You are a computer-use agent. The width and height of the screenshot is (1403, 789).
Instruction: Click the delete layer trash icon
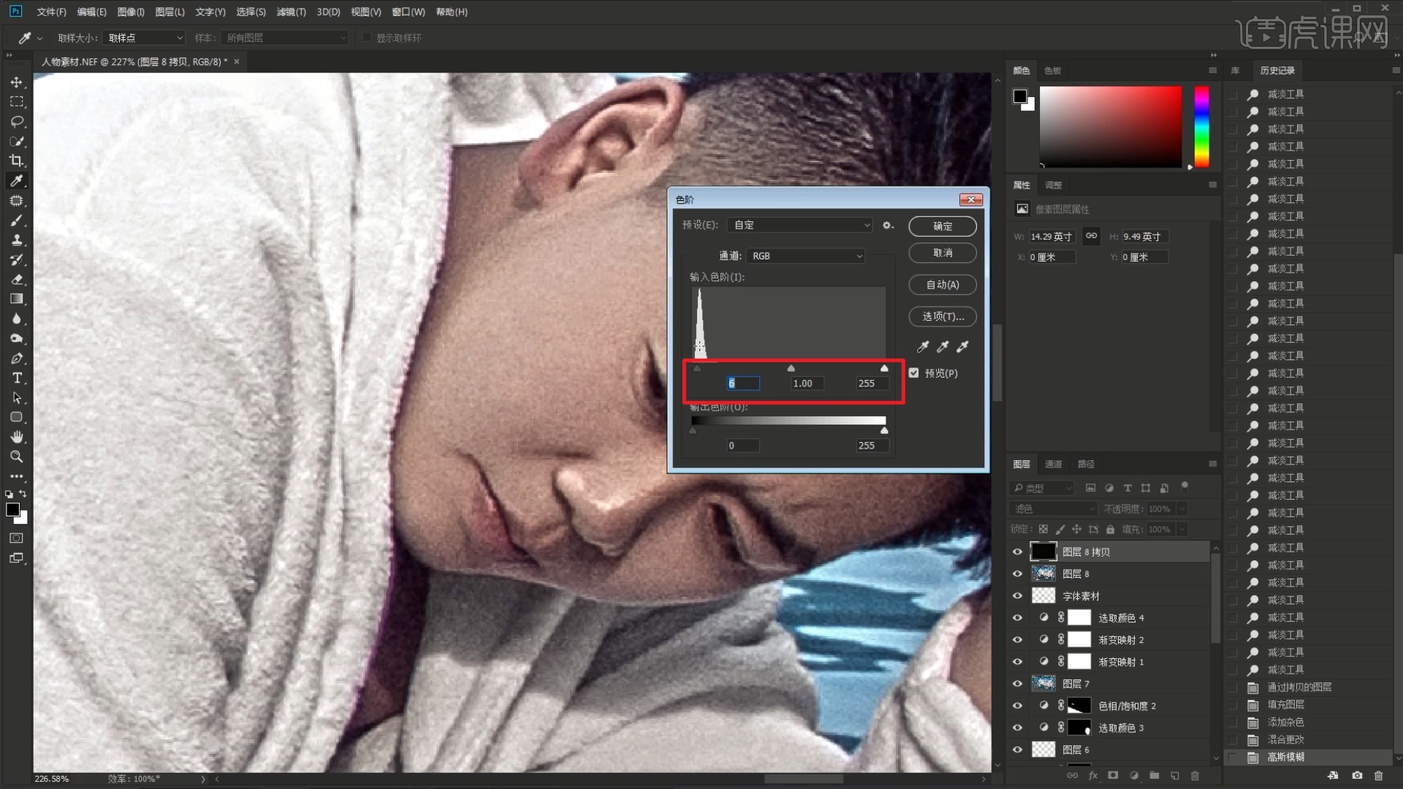[x=1195, y=775]
